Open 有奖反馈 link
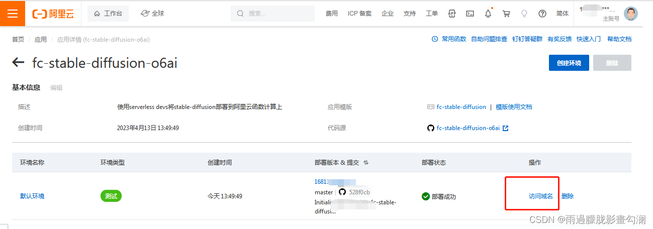The height and width of the screenshot is (229, 653). (x=559, y=39)
